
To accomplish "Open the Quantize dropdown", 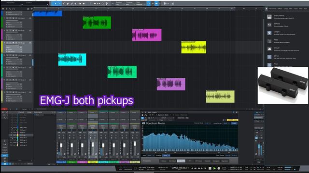I will pos(120,4).
